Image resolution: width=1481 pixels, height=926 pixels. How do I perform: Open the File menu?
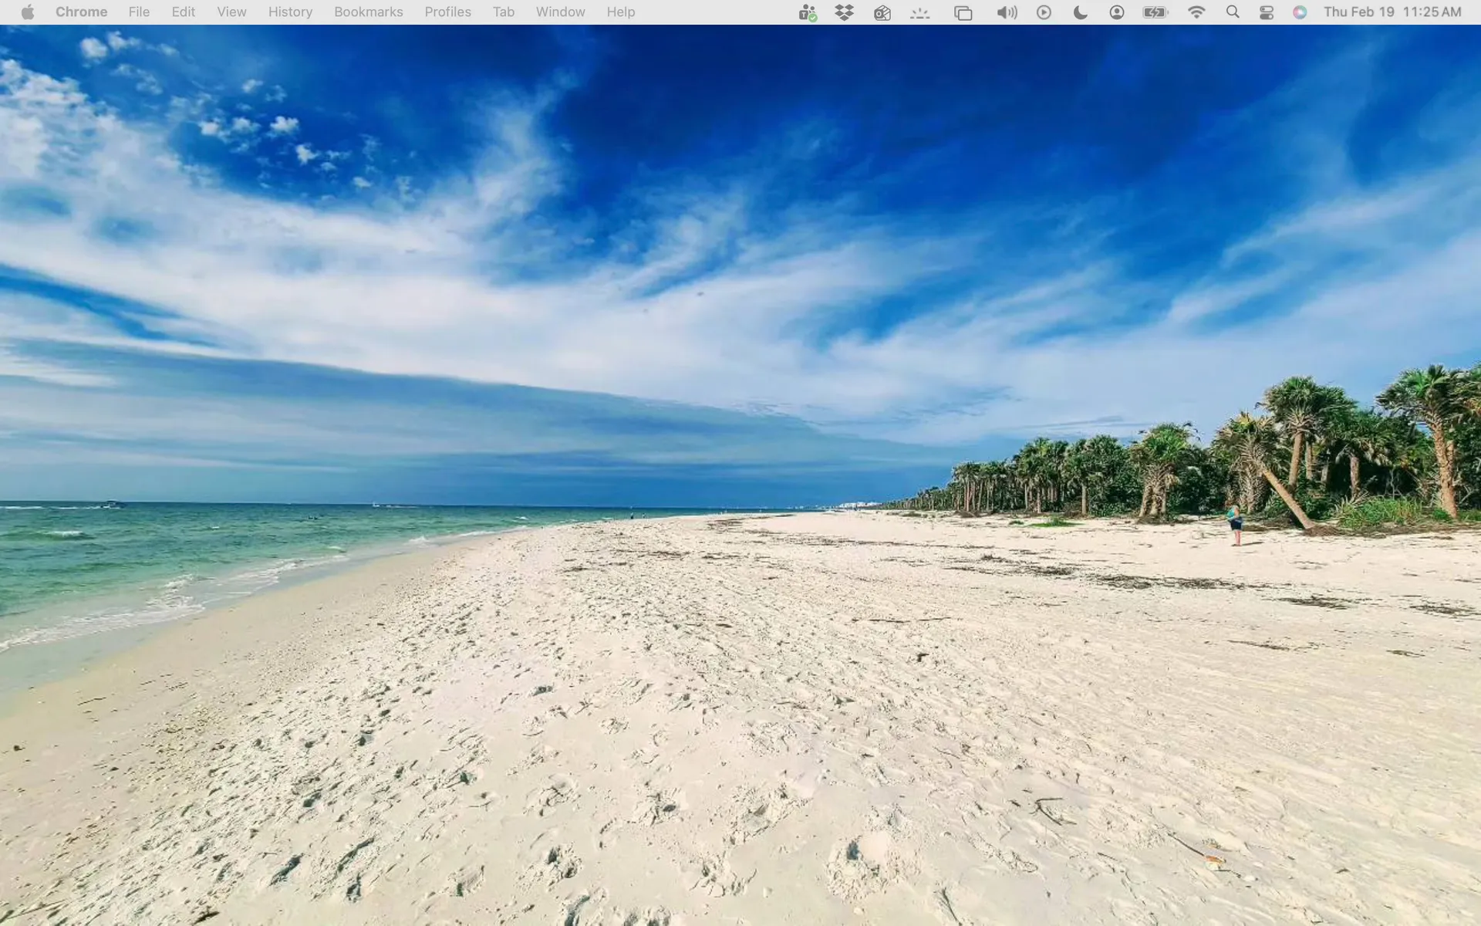coord(139,12)
